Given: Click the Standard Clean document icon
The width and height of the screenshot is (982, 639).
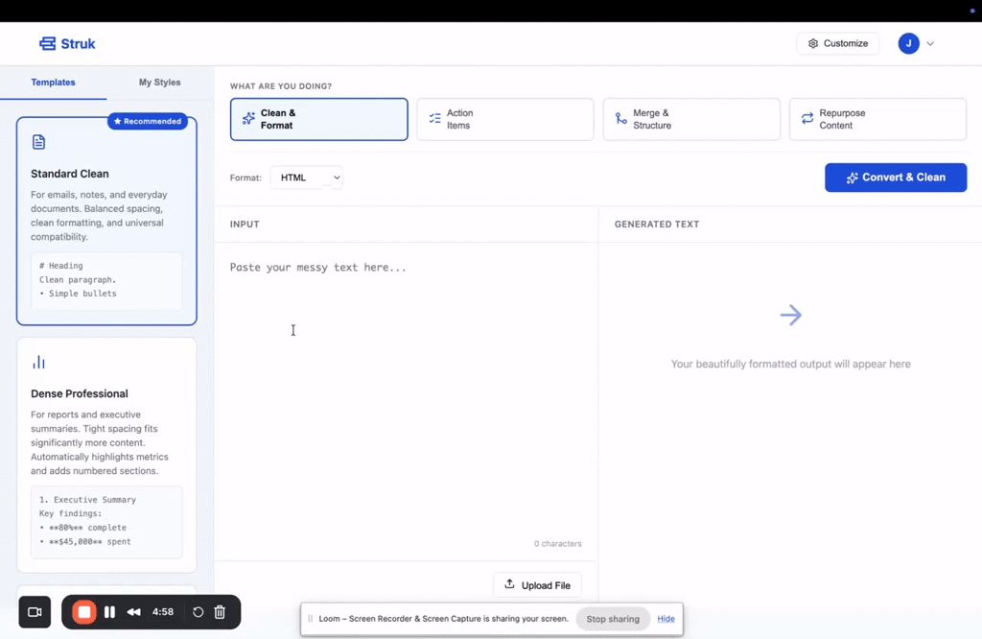Looking at the screenshot, I should coord(38,142).
